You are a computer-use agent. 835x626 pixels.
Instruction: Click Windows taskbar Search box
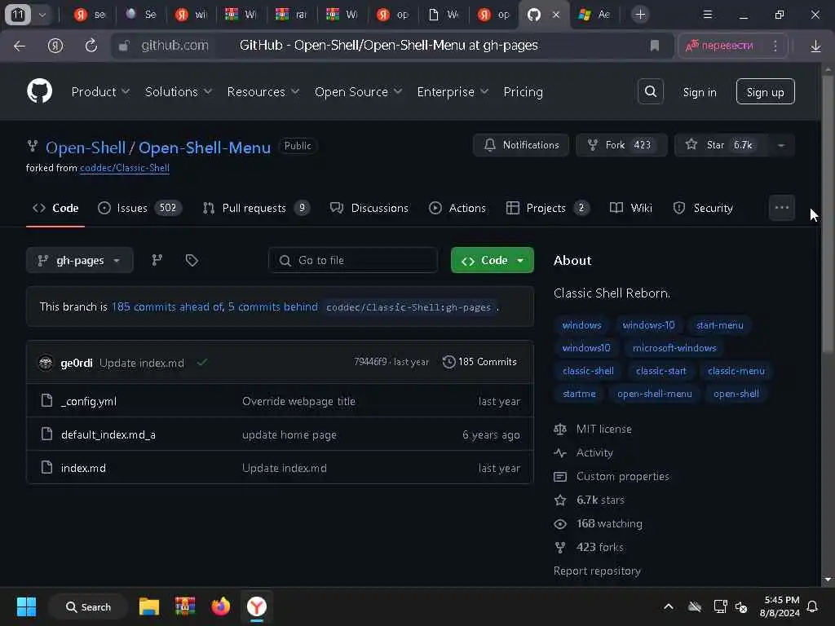pos(88,606)
